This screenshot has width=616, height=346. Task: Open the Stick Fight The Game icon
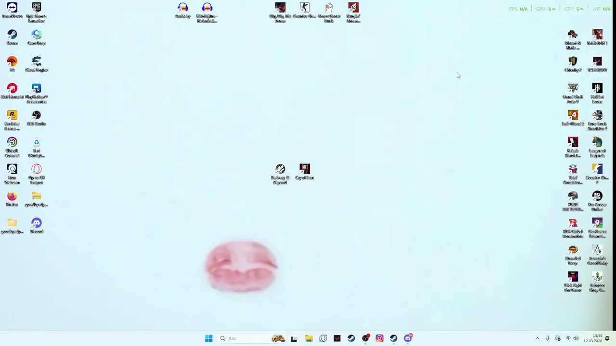coord(573,282)
